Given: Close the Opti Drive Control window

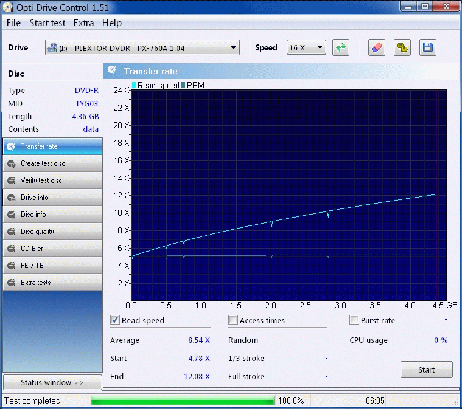Looking at the screenshot, I should tap(446, 7).
